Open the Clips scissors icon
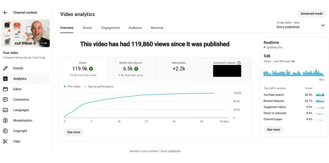The height and width of the screenshot is (163, 329). [x=5, y=141]
